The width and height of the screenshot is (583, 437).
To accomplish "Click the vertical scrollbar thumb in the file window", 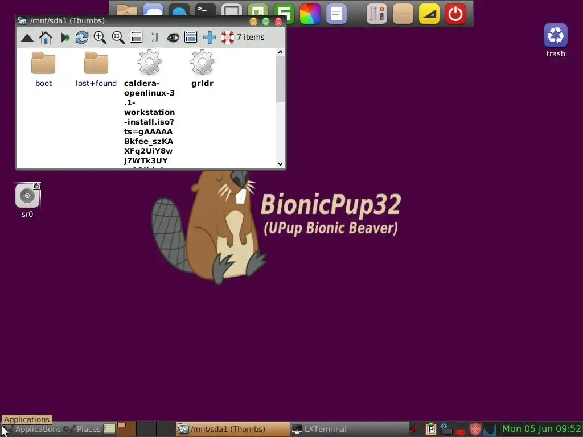I will (280, 79).
